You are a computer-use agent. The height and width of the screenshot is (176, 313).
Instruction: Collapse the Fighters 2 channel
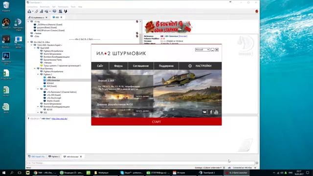(x=38, y=74)
